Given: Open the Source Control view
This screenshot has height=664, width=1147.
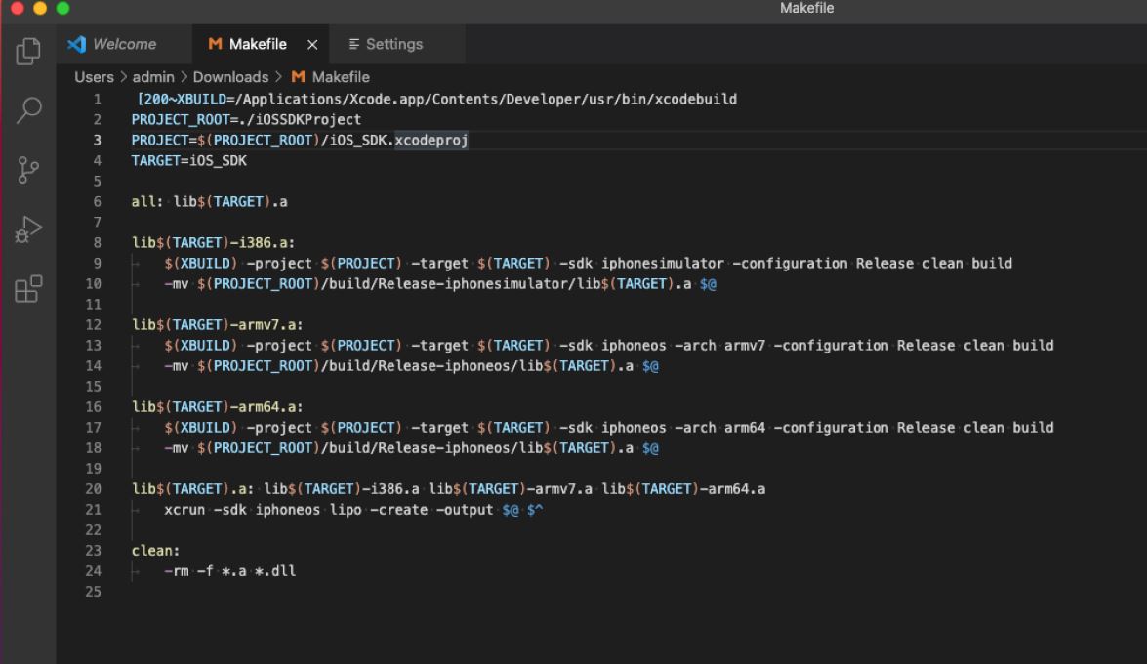Looking at the screenshot, I should (x=27, y=170).
